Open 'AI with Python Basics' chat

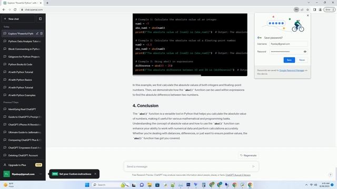click(x=23, y=80)
